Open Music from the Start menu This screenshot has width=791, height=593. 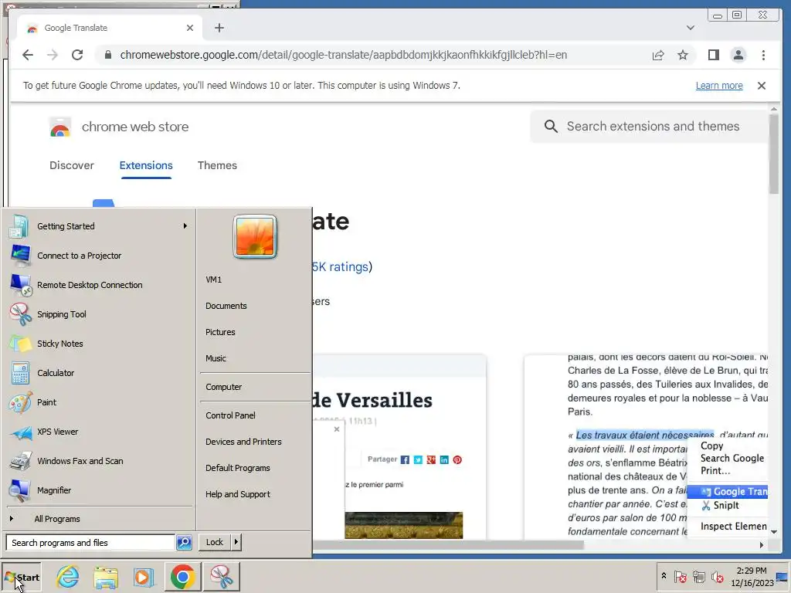216,358
